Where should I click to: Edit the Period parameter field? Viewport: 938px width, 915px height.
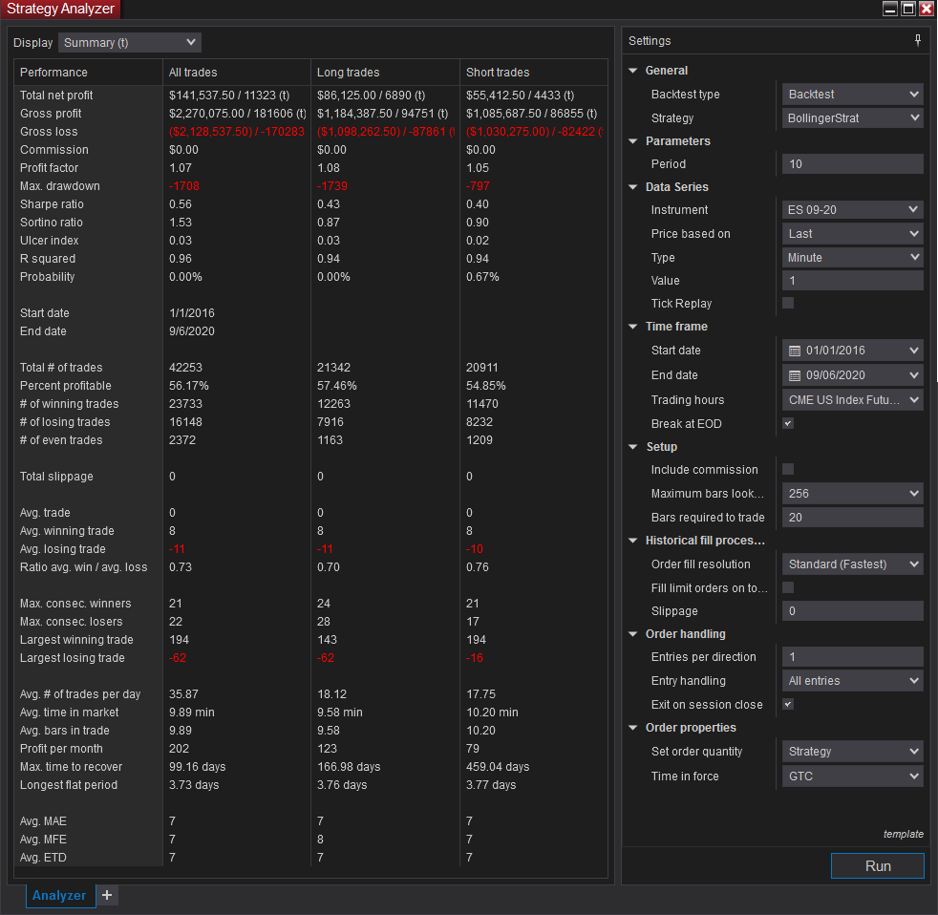[852, 164]
